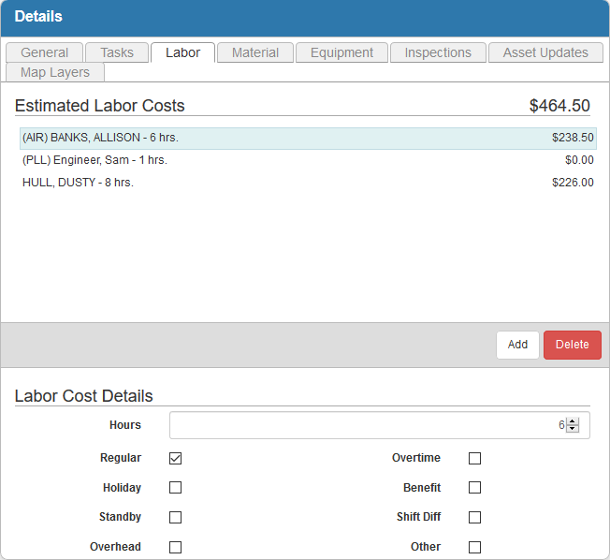Click into the Hours input field

point(365,425)
